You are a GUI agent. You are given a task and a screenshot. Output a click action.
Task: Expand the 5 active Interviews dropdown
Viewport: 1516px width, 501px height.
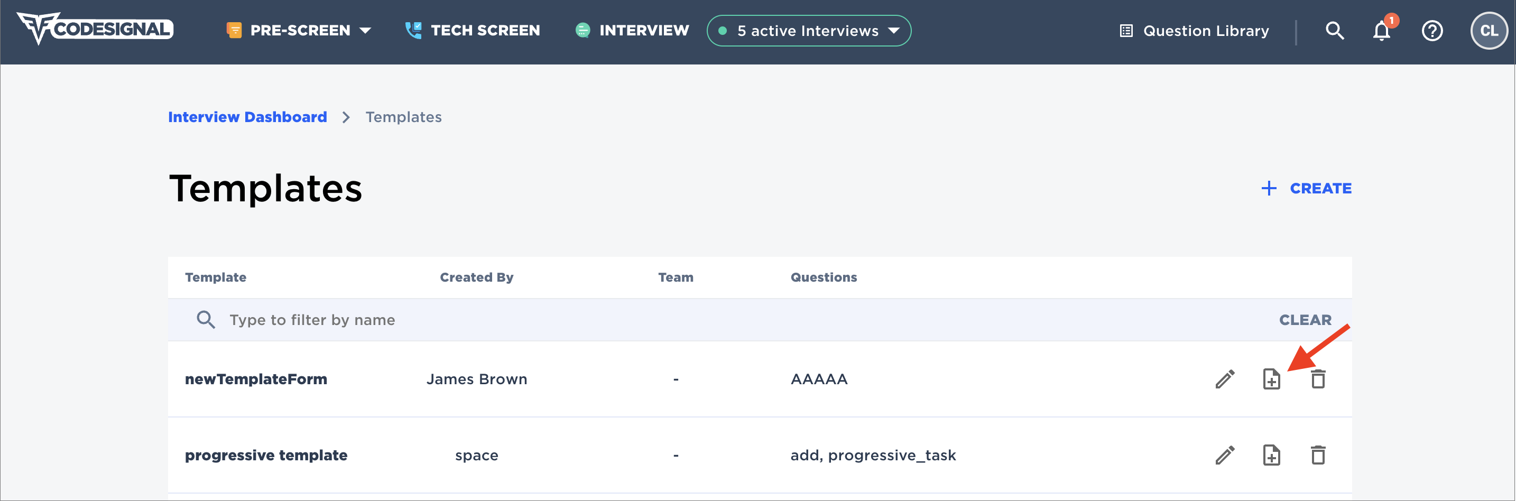809,31
